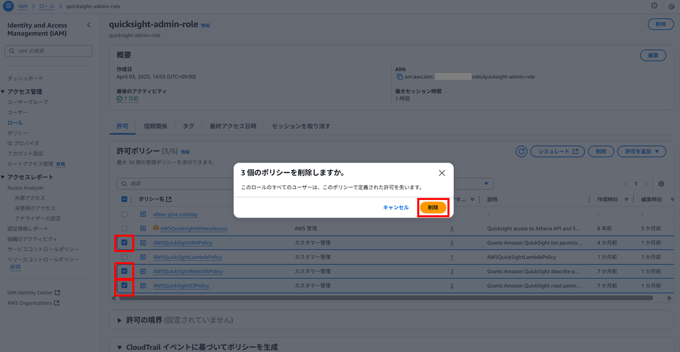Collapse the IAM sidebar with the chevron
680x352 pixels.
pyautogui.click(x=89, y=25)
